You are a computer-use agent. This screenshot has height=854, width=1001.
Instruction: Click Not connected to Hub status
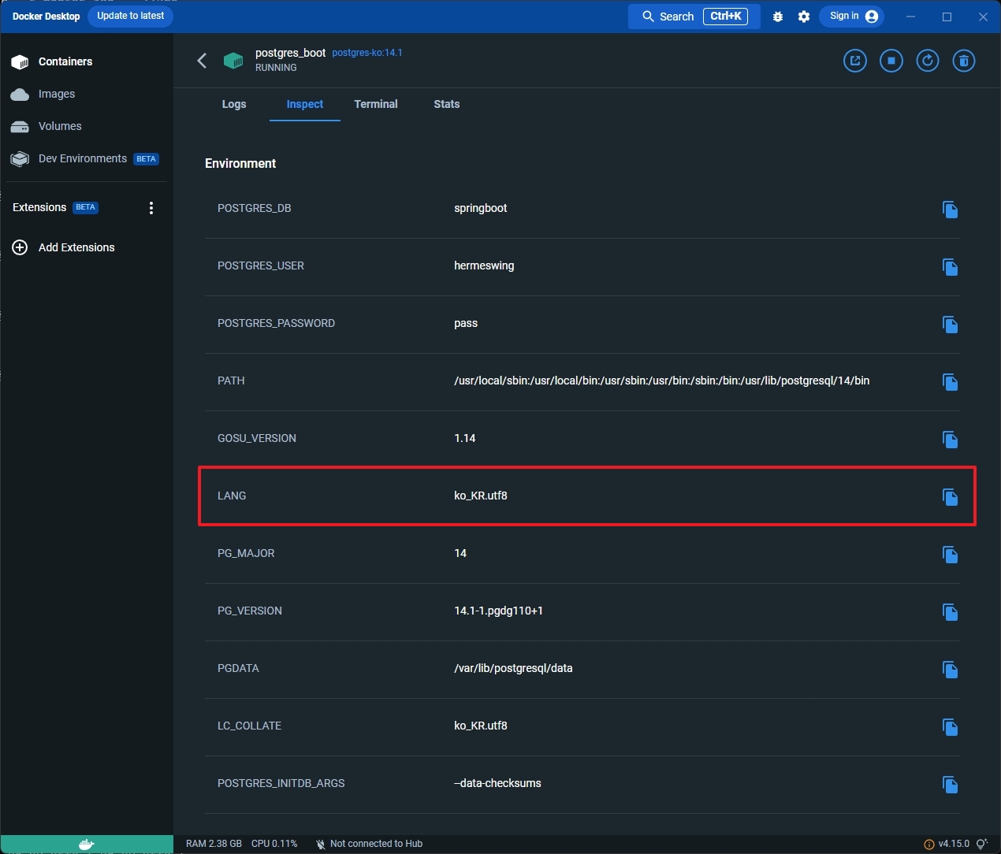[x=369, y=844]
